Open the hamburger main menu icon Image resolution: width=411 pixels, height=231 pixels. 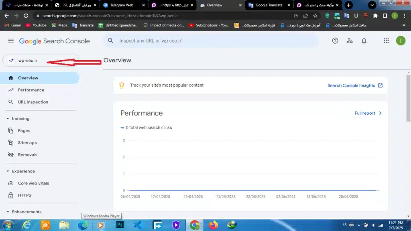(x=11, y=41)
